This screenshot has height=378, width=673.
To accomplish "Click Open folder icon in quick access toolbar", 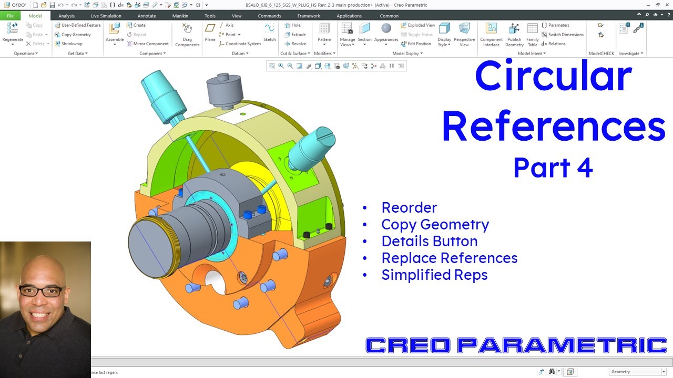I will [44, 5].
